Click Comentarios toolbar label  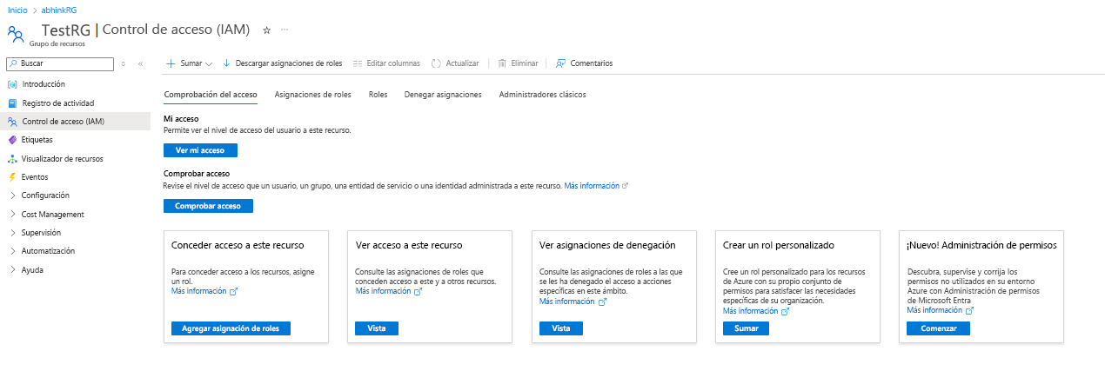592,63
